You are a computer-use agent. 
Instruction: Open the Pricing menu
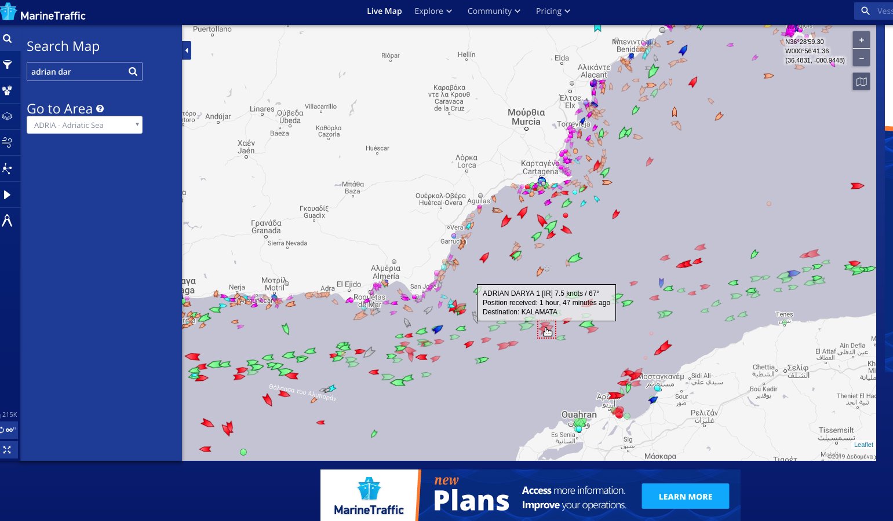tap(553, 11)
